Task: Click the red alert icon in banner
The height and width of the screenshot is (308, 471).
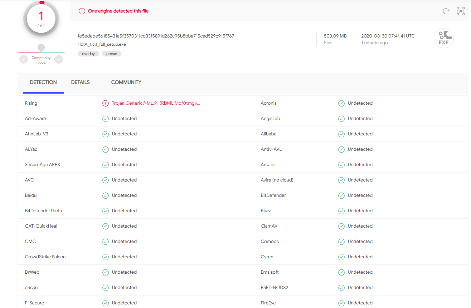Action: [82, 11]
